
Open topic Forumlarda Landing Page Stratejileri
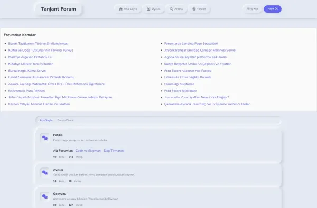[191, 44]
